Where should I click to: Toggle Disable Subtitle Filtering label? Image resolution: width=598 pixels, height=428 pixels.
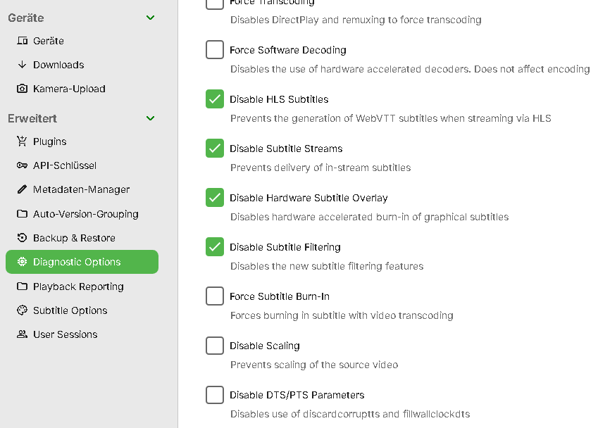[285, 247]
